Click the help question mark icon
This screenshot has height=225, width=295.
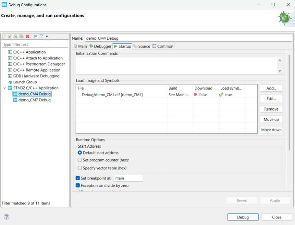(6, 217)
